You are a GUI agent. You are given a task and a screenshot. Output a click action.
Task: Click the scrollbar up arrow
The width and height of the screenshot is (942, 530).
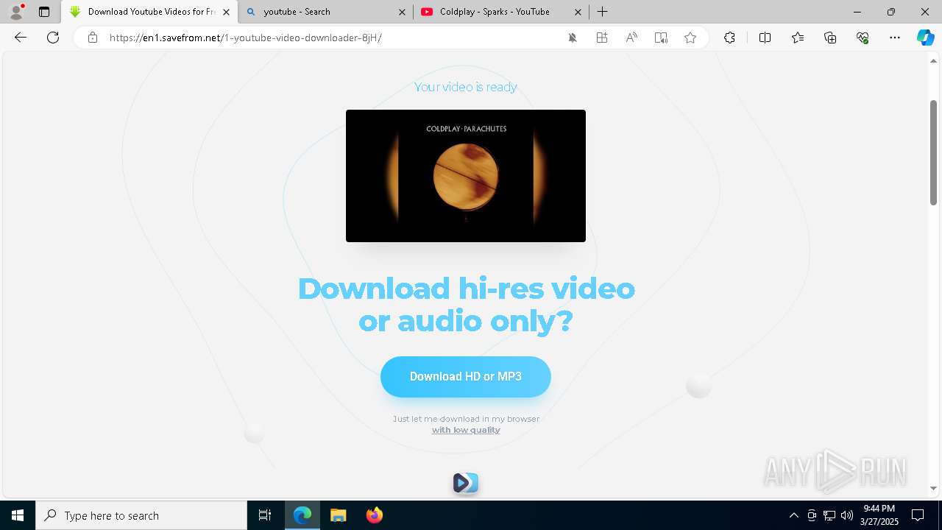(933, 61)
